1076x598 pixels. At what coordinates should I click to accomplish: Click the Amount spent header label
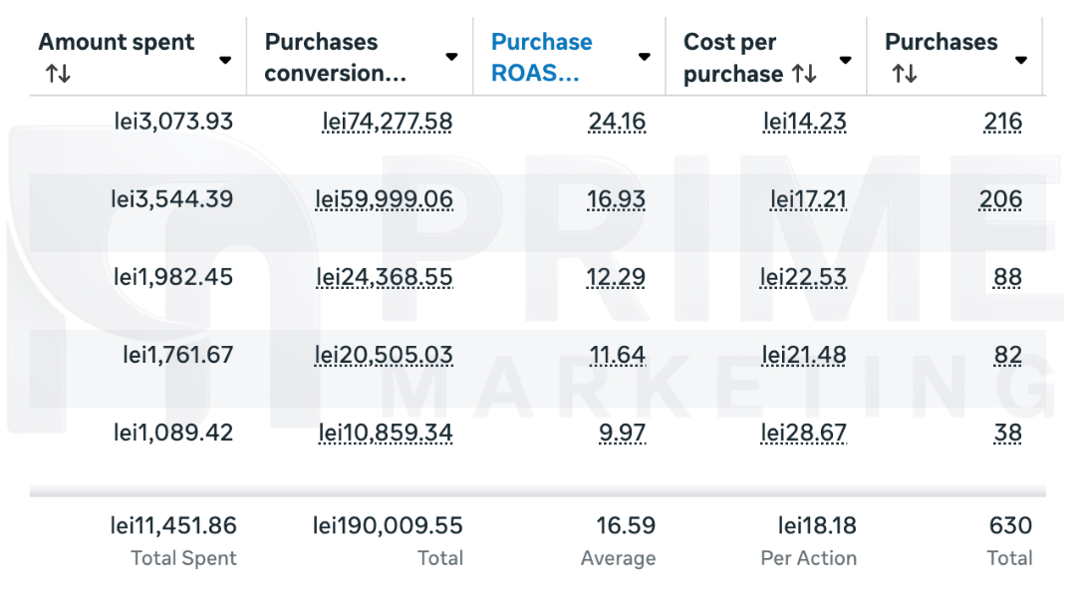tap(117, 42)
